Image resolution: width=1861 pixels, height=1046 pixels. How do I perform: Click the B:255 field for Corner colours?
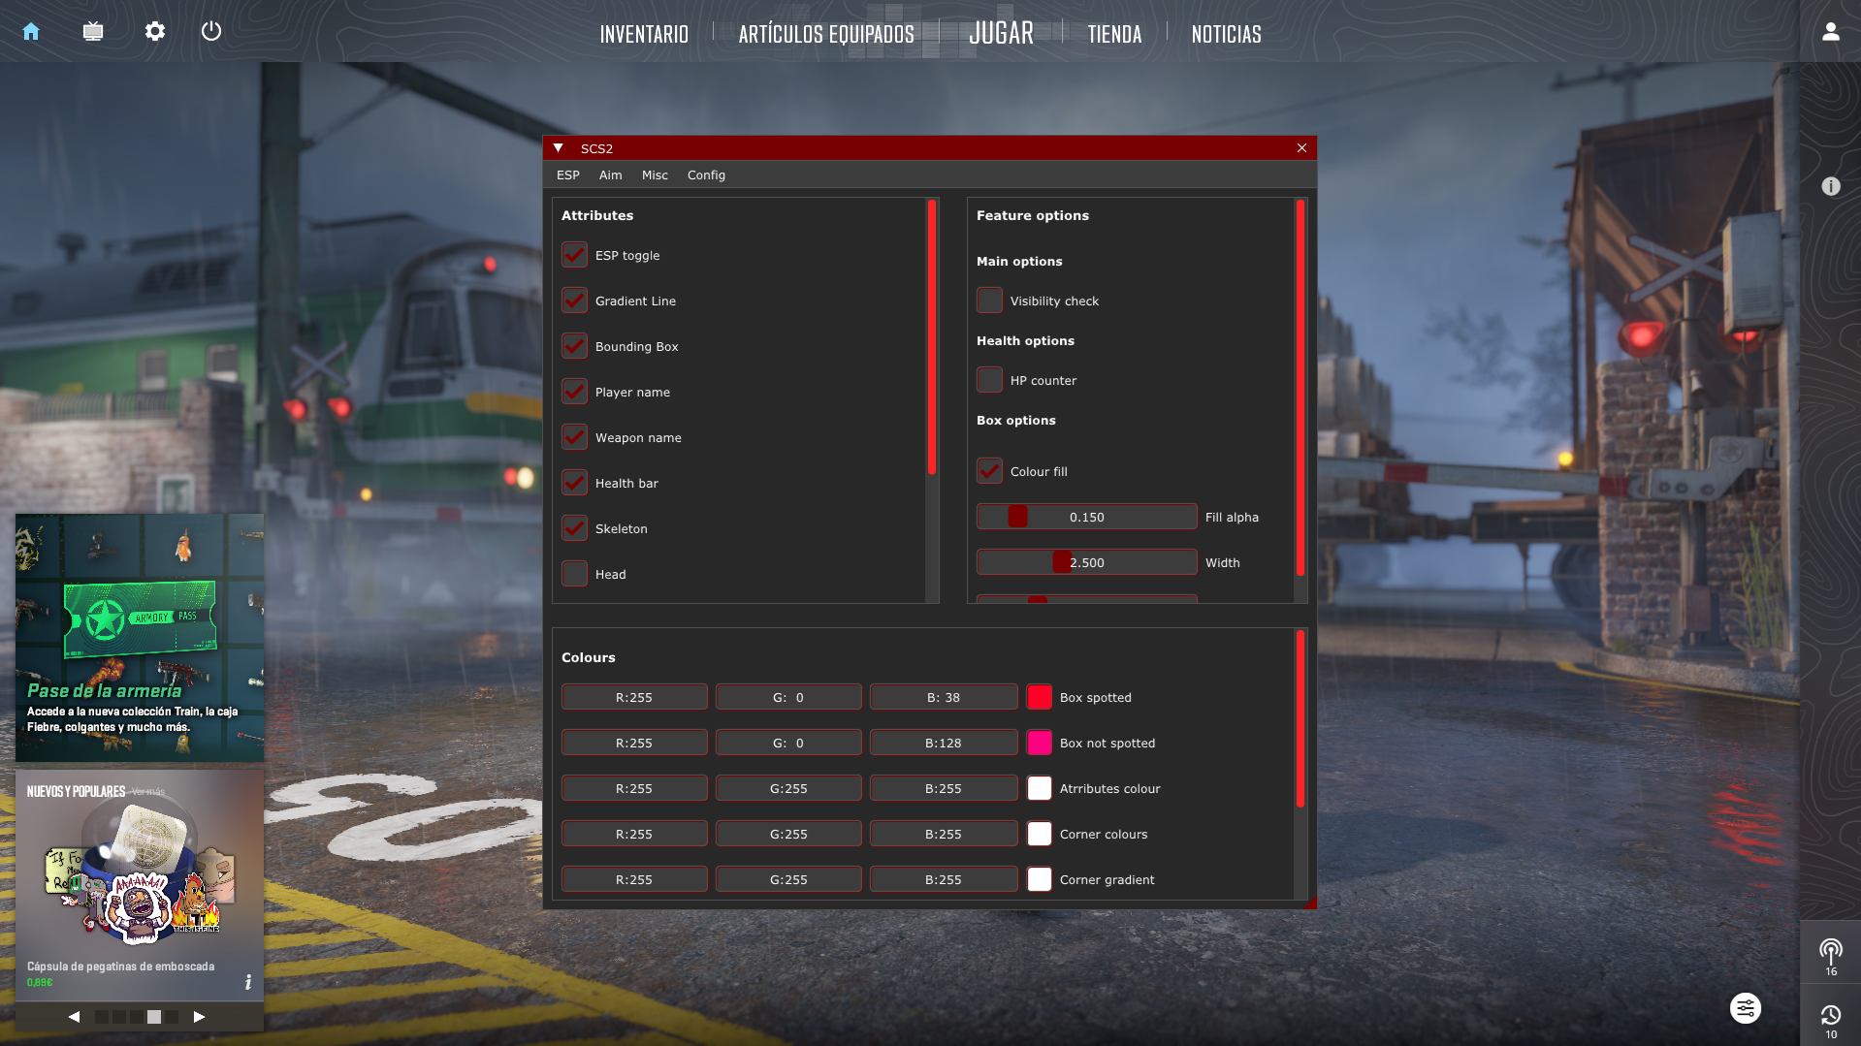[944, 834]
